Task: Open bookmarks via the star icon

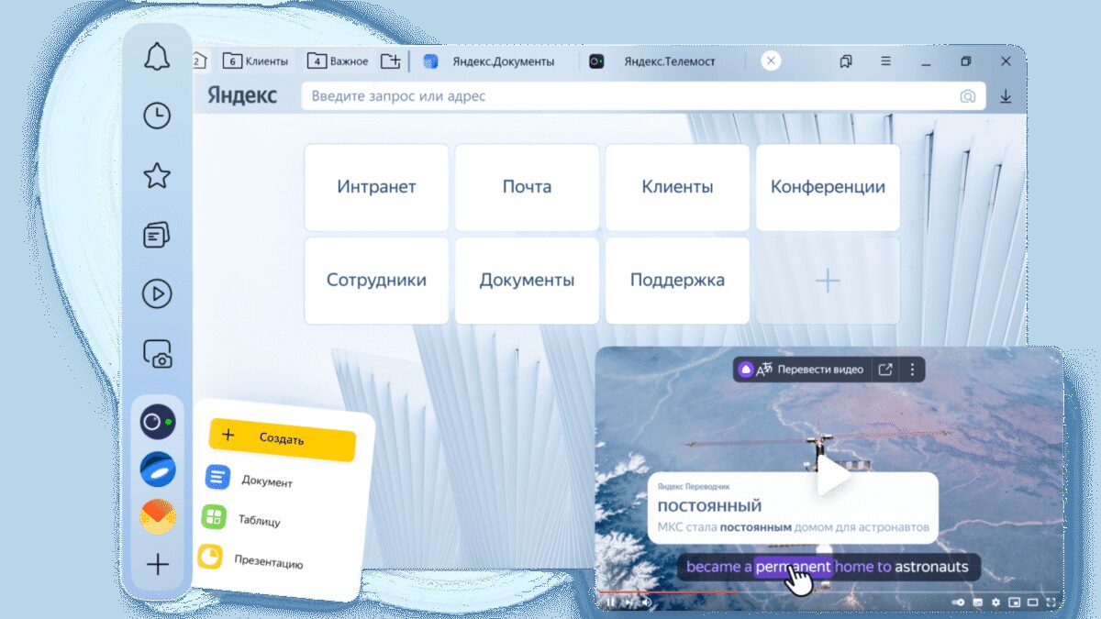Action: click(x=156, y=175)
